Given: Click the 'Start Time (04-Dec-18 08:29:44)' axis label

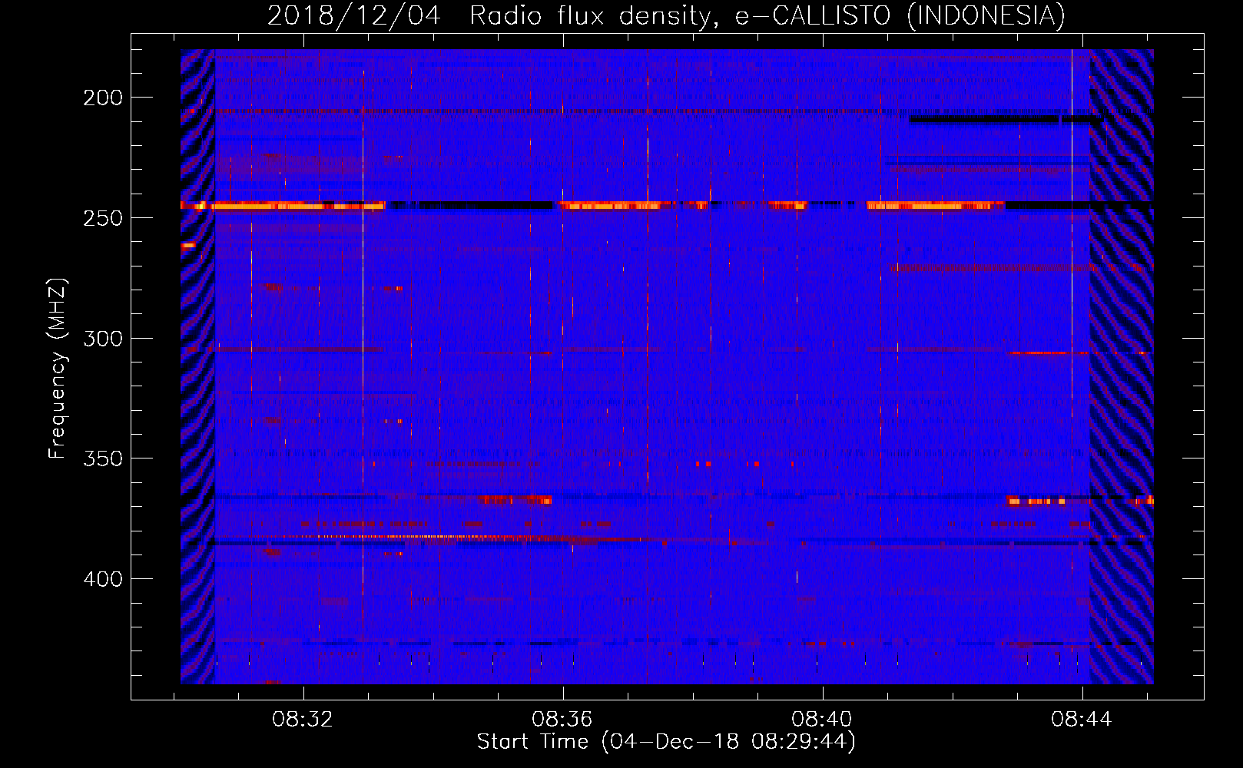Looking at the screenshot, I should pos(666,742).
